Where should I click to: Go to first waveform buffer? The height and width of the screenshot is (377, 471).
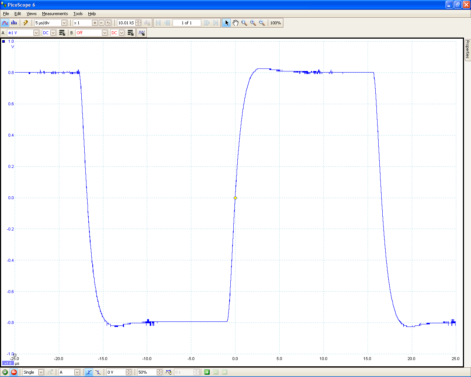(x=158, y=23)
